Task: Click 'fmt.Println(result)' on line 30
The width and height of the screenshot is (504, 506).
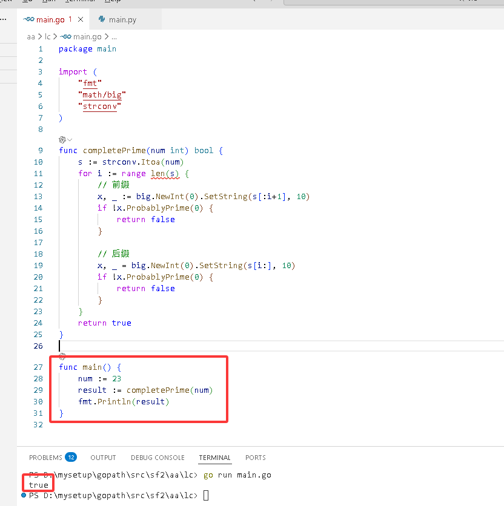Action: point(124,402)
